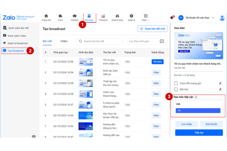Open thumbnail of Tối ưu quy trình article
Screen dimensions: 227x151
click(x=86, y=62)
